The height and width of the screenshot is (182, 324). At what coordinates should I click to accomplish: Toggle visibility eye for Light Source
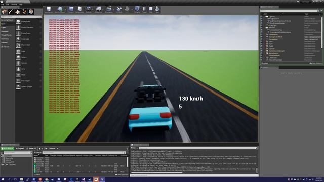pyautogui.click(x=262, y=19)
